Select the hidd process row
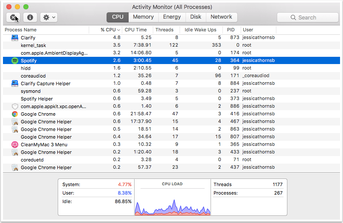The image size is (343, 223). [171, 68]
